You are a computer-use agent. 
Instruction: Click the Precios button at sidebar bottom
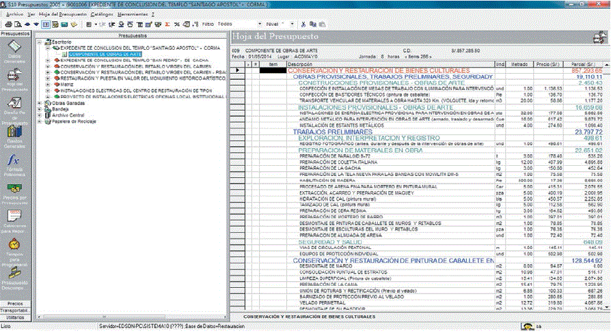[15, 303]
